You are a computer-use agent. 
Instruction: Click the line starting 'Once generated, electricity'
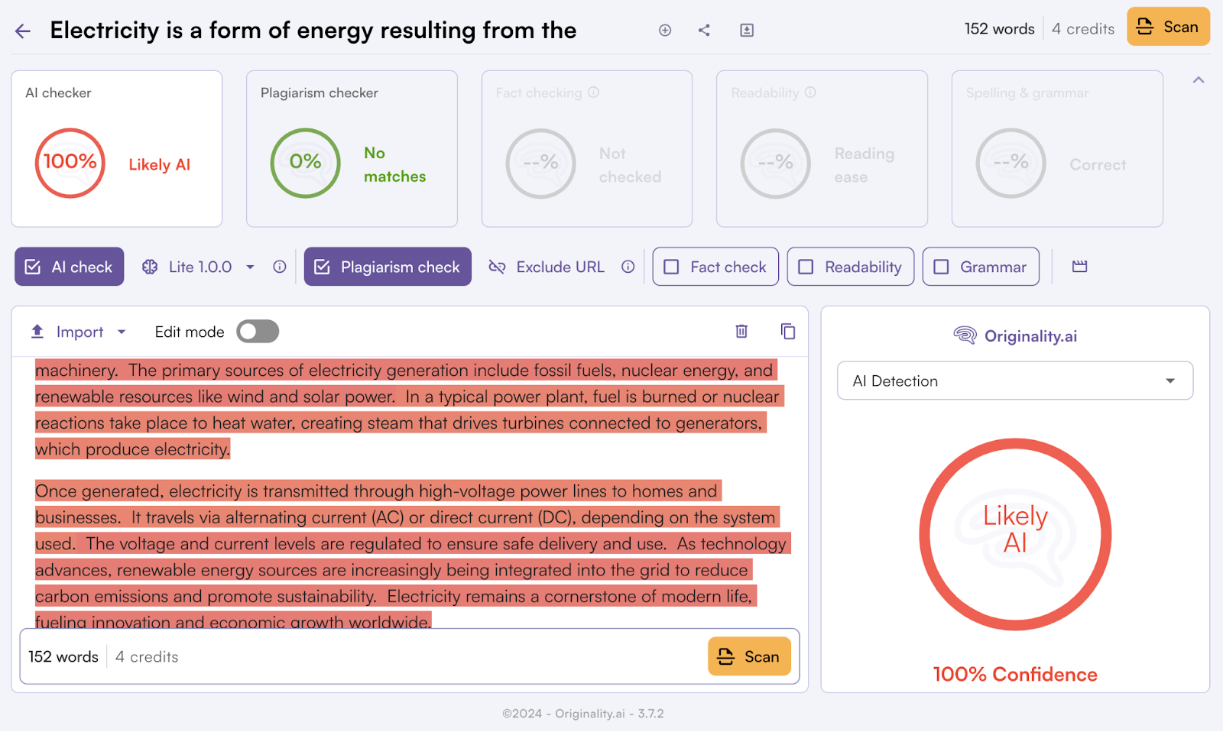(378, 491)
